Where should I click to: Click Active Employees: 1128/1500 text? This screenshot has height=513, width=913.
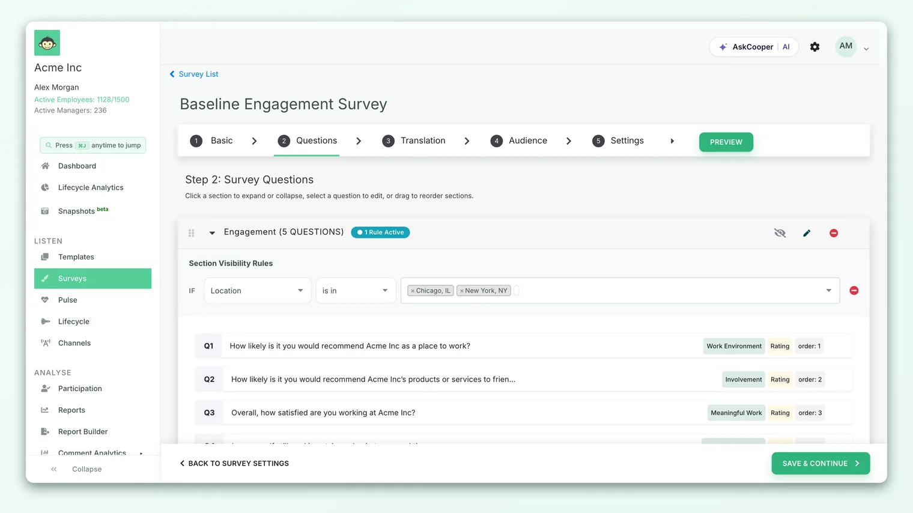coord(82,100)
